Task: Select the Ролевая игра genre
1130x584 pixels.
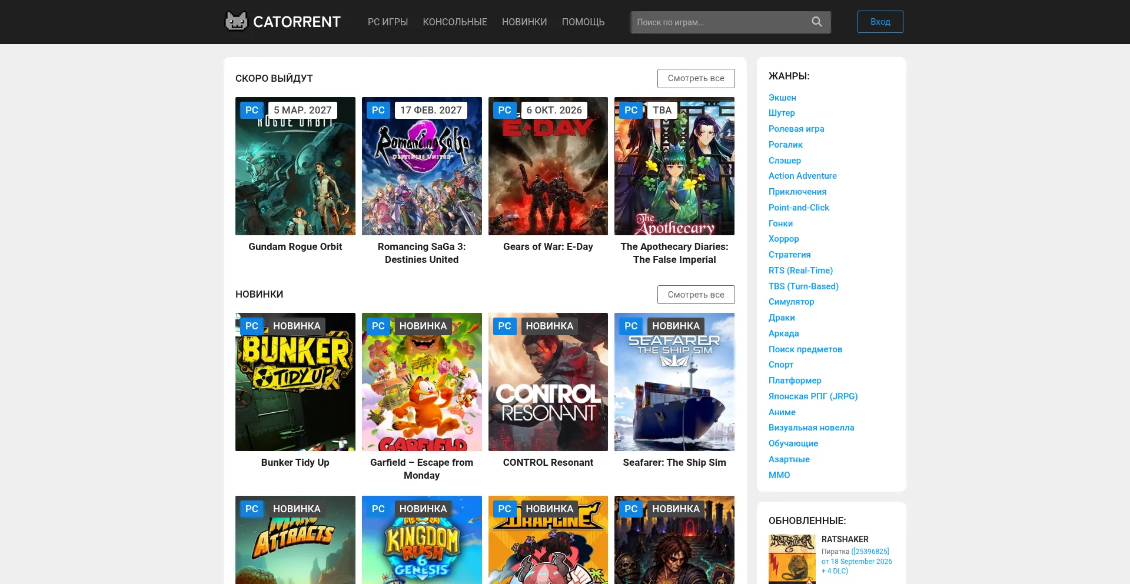Action: pos(796,129)
